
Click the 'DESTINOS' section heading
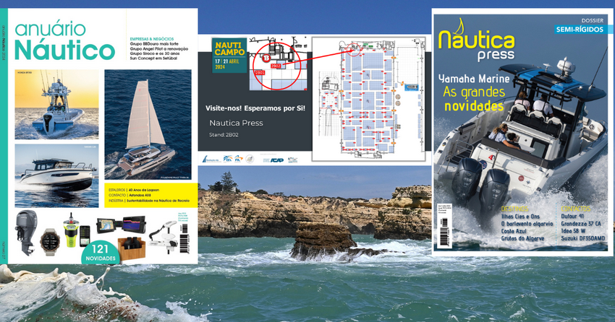point(514,209)
